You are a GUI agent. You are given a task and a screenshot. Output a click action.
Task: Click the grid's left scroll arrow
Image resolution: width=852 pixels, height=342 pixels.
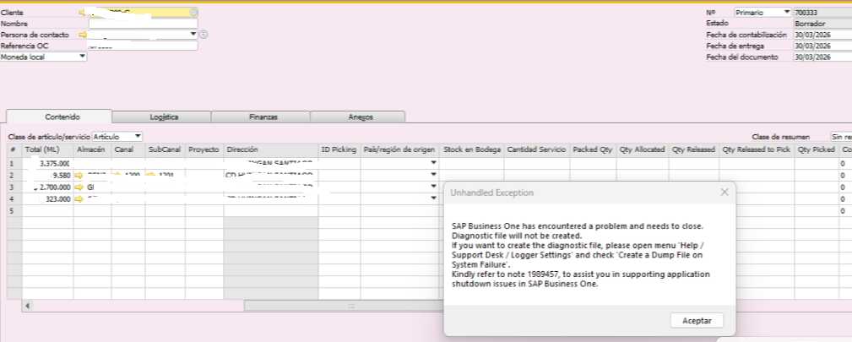click(28, 305)
